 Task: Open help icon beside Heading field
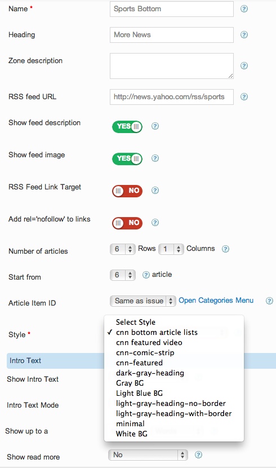[244, 34]
